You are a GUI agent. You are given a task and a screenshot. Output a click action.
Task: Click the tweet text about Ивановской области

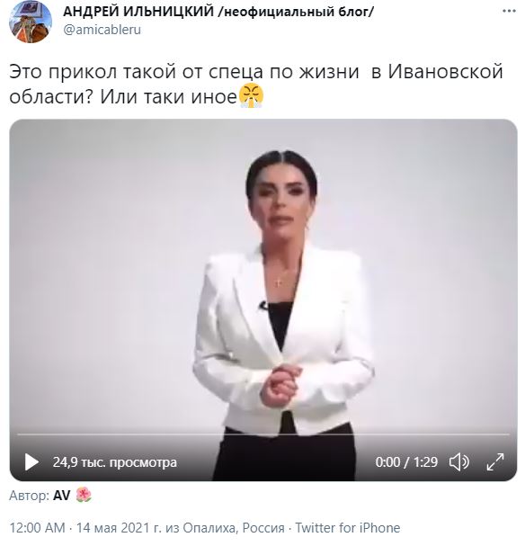[255, 84]
